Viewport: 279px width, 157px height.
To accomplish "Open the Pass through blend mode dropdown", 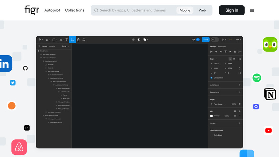I will pos(220,104).
